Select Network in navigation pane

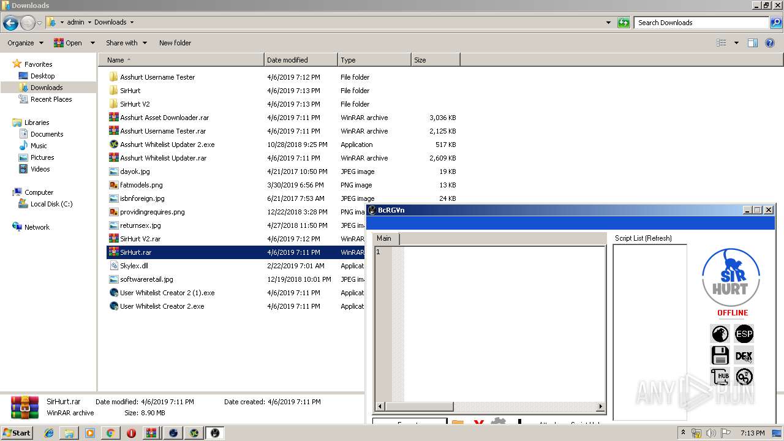click(x=37, y=227)
